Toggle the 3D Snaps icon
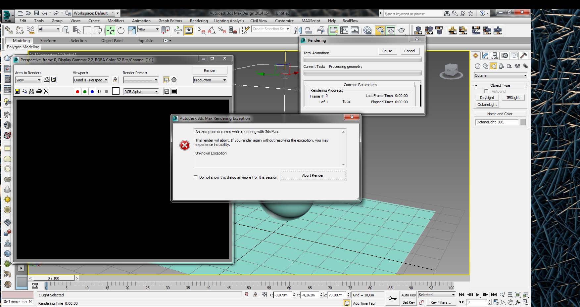The height and width of the screenshot is (307, 580). (x=201, y=30)
